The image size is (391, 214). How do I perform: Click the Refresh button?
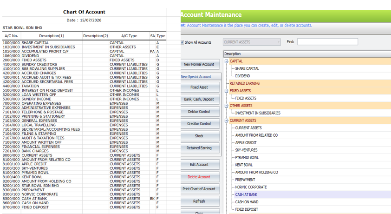(x=199, y=201)
